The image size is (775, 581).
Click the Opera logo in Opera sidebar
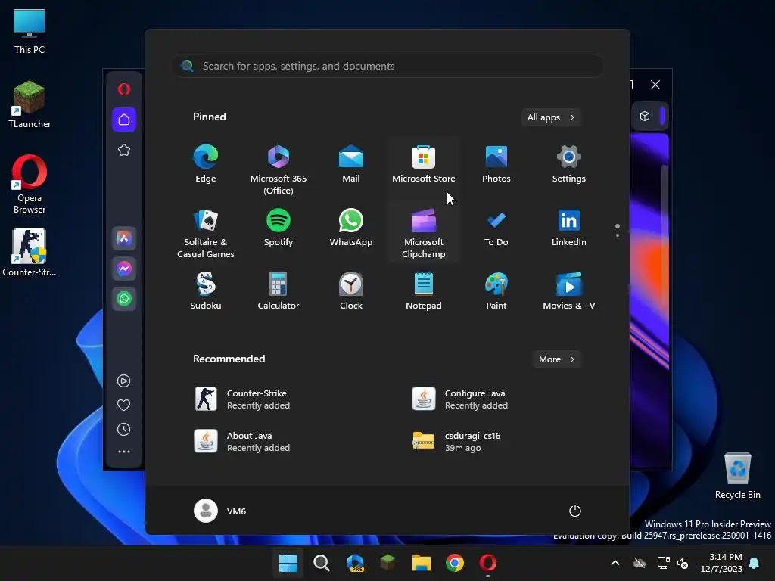click(124, 89)
